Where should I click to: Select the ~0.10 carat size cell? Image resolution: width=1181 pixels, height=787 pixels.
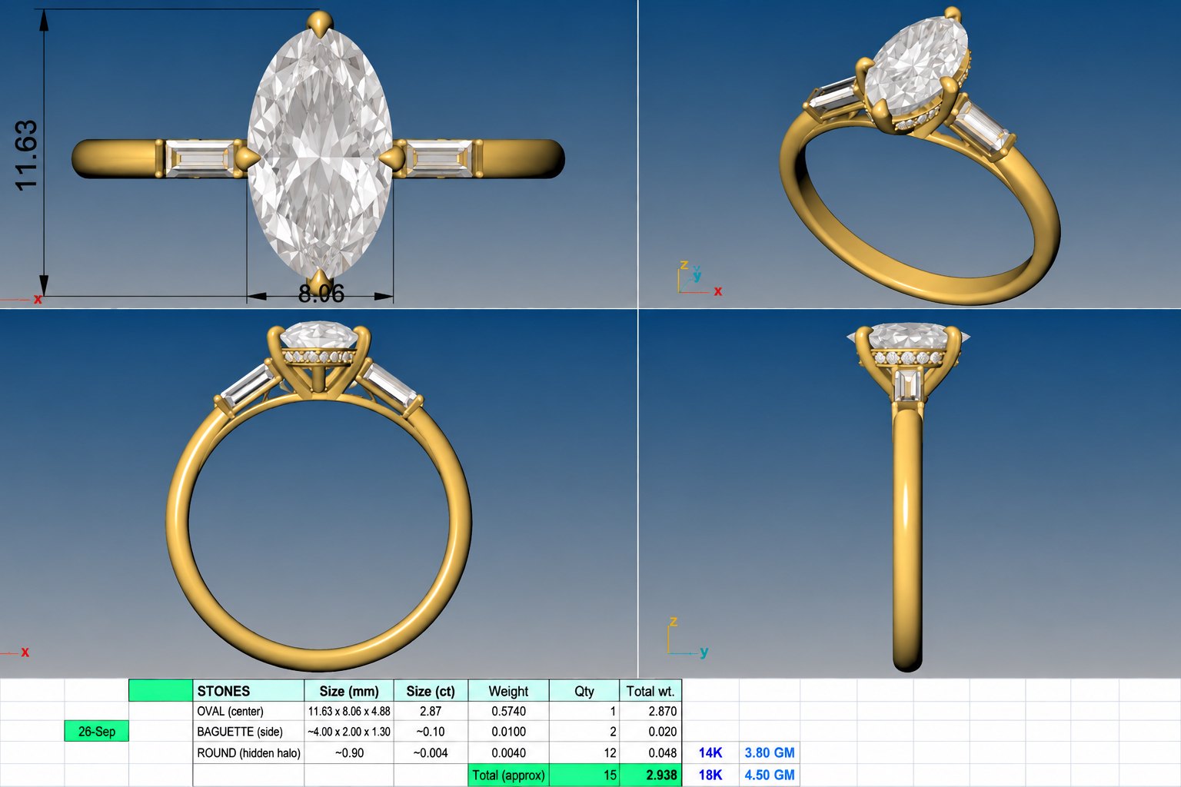click(x=431, y=732)
